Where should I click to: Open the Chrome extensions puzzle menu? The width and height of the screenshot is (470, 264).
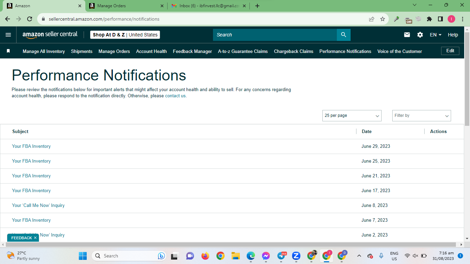(x=429, y=19)
